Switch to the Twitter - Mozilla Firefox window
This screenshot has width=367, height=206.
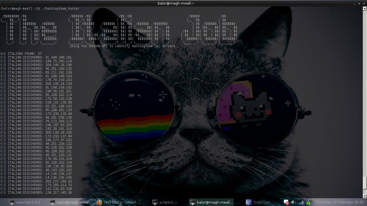point(118,202)
